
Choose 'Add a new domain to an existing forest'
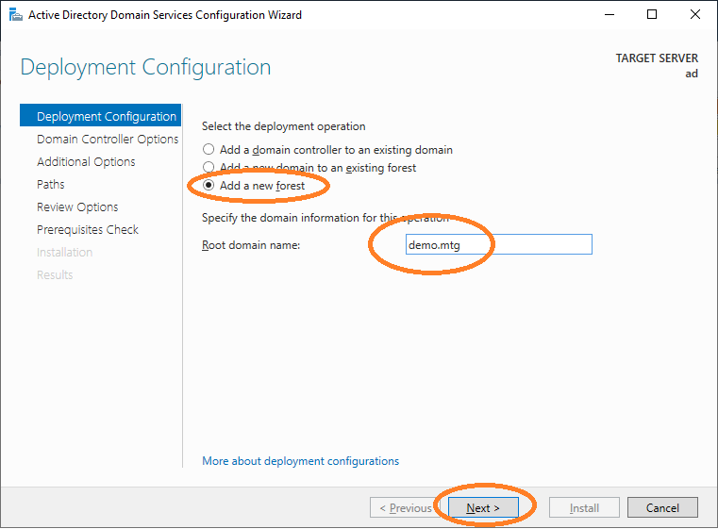[x=209, y=168]
